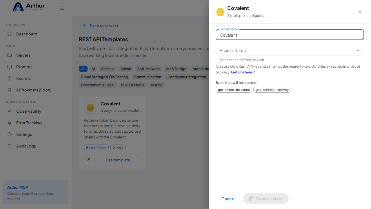Click the rocket icon on Create server
This screenshot has height=209, width=371.
pos(251,199)
